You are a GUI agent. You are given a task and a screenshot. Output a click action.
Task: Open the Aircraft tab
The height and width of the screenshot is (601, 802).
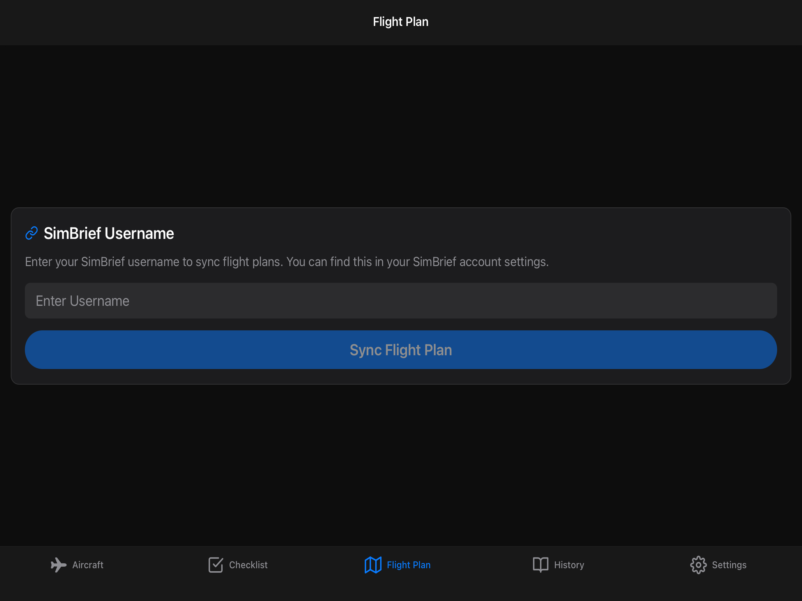(x=77, y=565)
